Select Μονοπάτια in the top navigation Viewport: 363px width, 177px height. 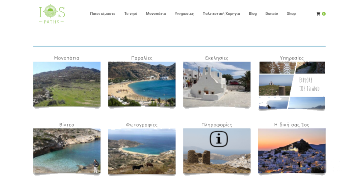coord(156,14)
